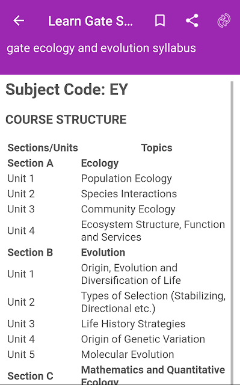Image resolution: width=240 pixels, height=385 pixels.
Task: Select Community Ecology topic text
Action: point(128,209)
